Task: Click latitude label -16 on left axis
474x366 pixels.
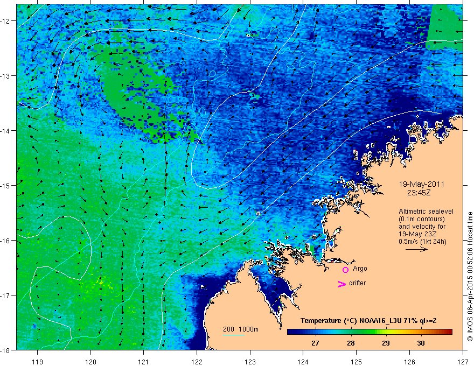Action: (x=5, y=241)
